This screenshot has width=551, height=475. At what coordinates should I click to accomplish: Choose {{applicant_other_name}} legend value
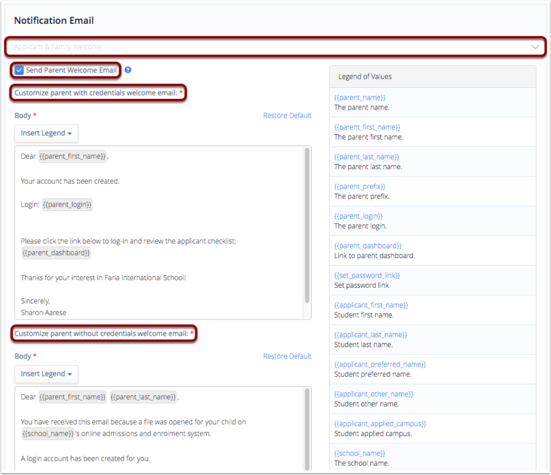tap(374, 394)
